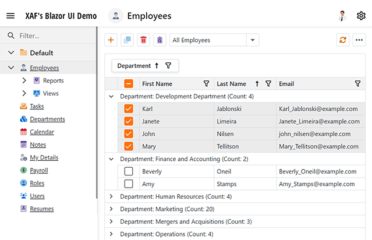
Task: Toggle the select-all checkbox in grid header
Action: pos(129,84)
